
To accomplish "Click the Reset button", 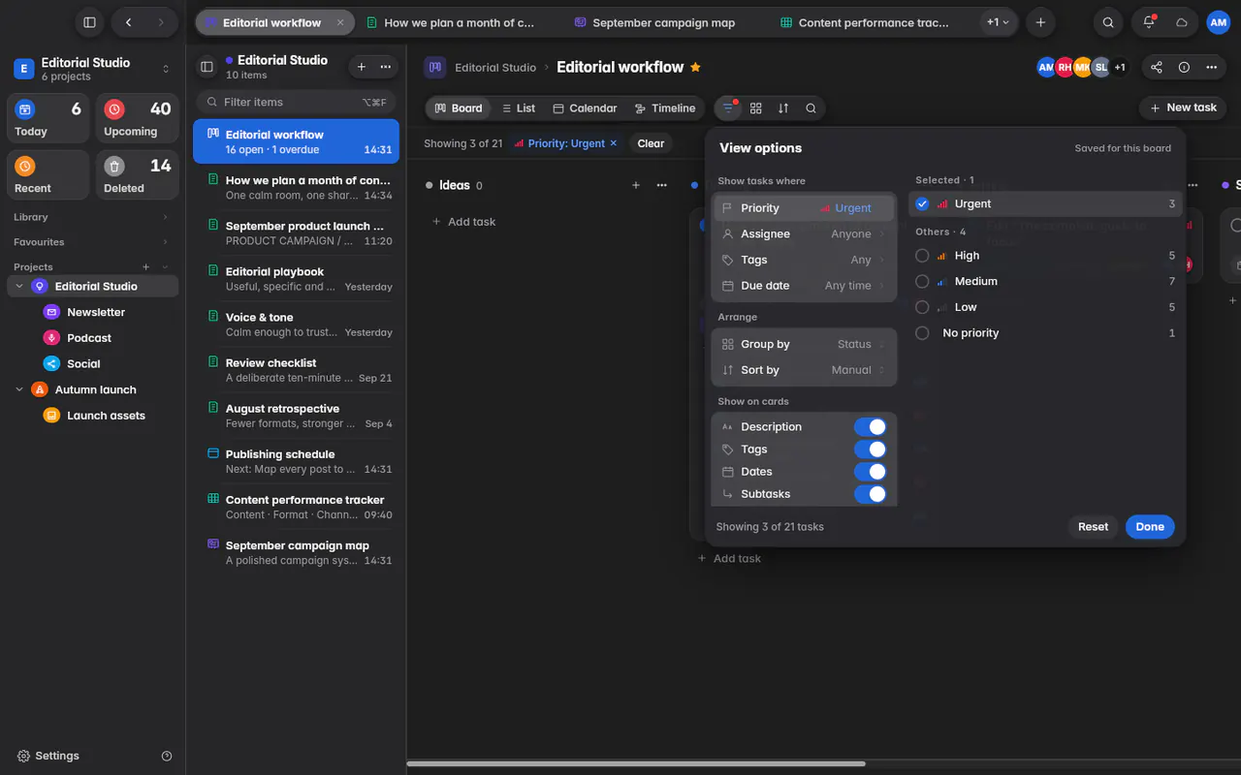I will (1093, 527).
